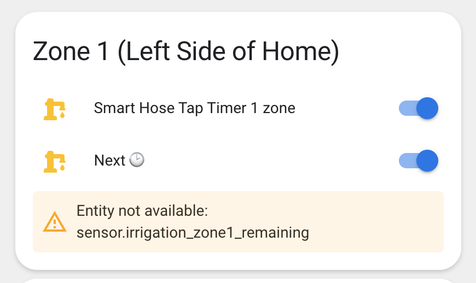Viewport: 476px width, 283px height.
Task: Click the "Entity not available:" warning text
Action: (x=142, y=211)
